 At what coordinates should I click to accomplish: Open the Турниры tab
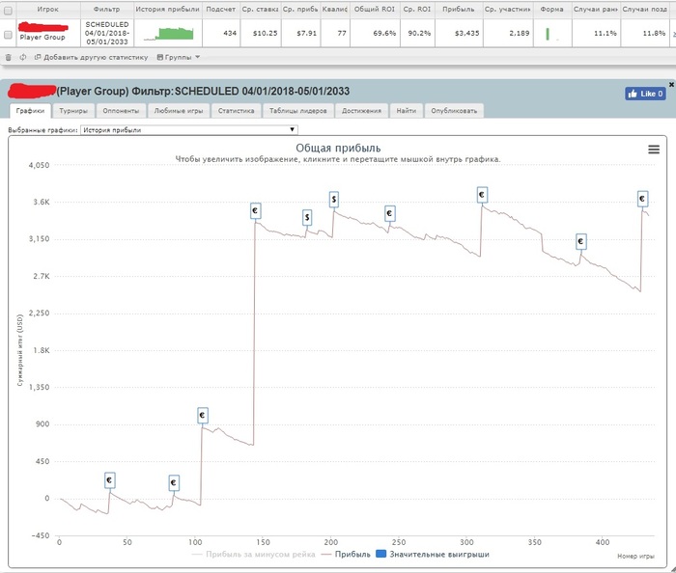(73, 111)
